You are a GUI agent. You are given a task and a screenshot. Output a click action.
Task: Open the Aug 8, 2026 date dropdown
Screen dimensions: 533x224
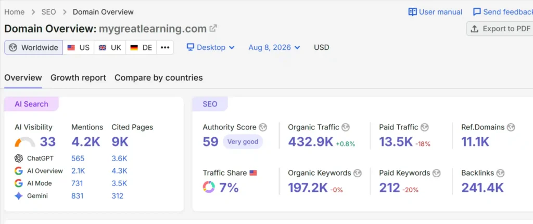pos(274,47)
